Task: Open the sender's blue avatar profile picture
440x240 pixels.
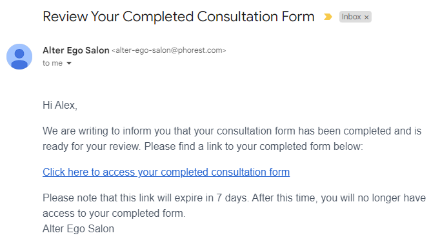Action: [x=19, y=57]
